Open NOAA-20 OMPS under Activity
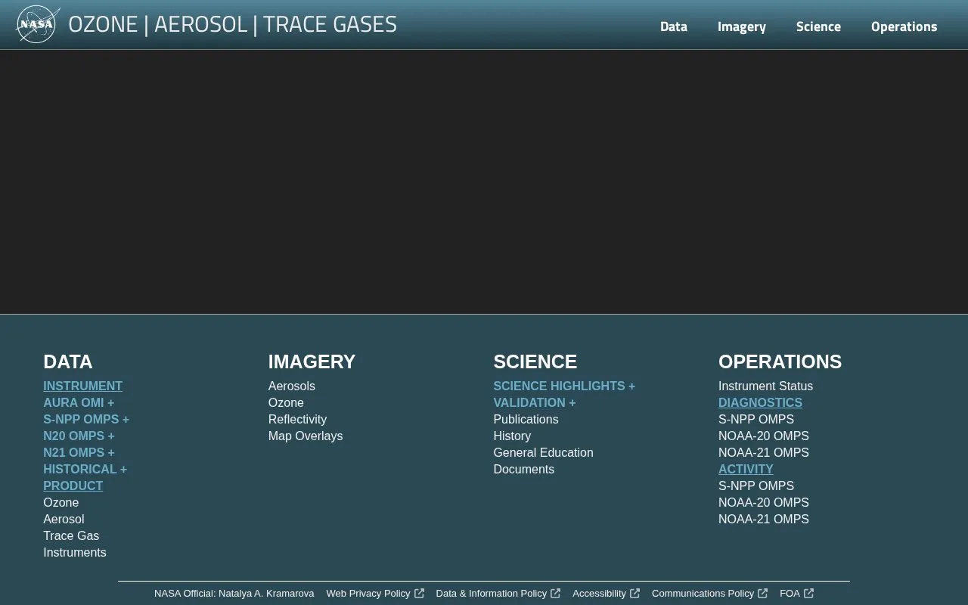The width and height of the screenshot is (968, 605). [764, 503]
